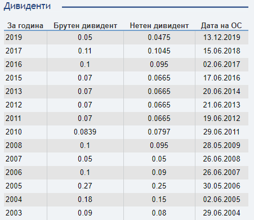This screenshot has width=254, height=220.
Task: Click the date 28.05.2009
Action: [x=222, y=145]
